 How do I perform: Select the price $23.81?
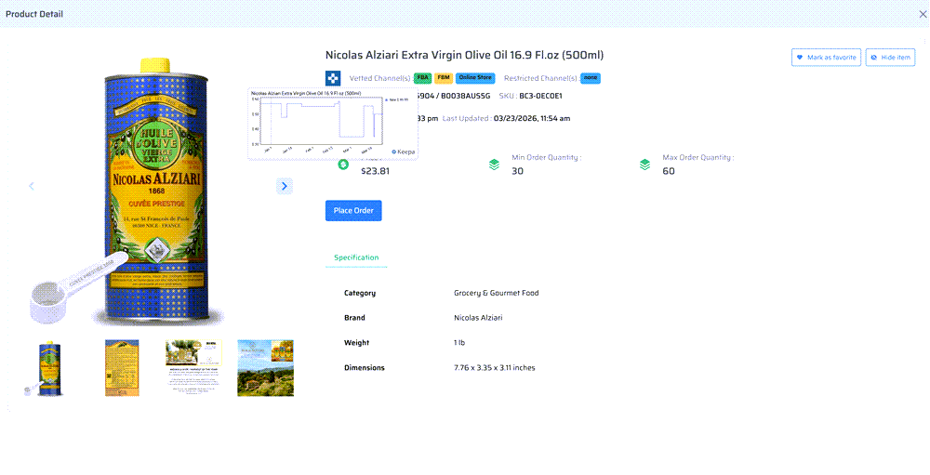(376, 171)
